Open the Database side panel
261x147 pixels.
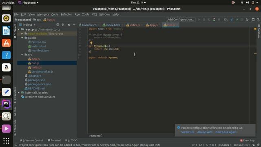(259, 31)
